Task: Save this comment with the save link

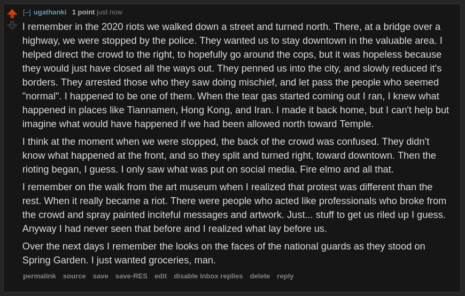Action: coord(100,276)
